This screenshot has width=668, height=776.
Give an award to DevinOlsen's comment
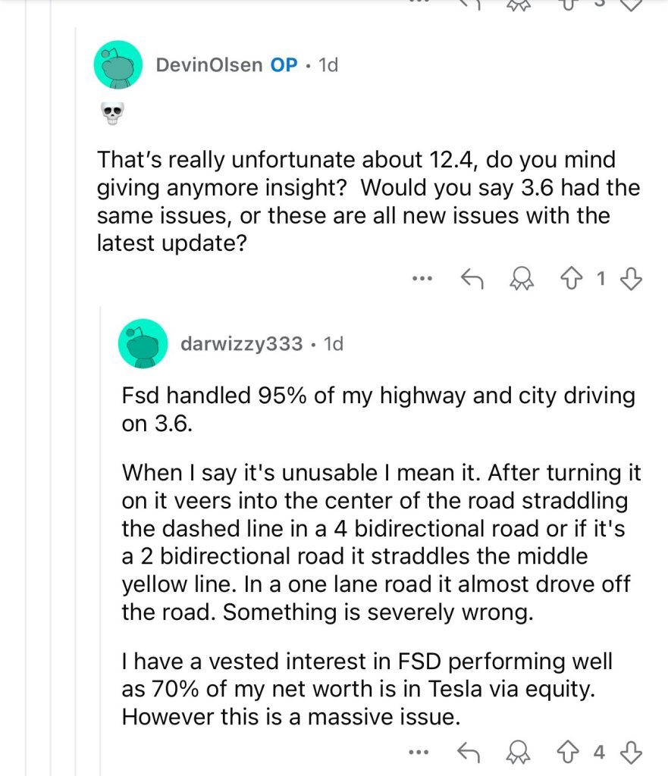click(522, 280)
